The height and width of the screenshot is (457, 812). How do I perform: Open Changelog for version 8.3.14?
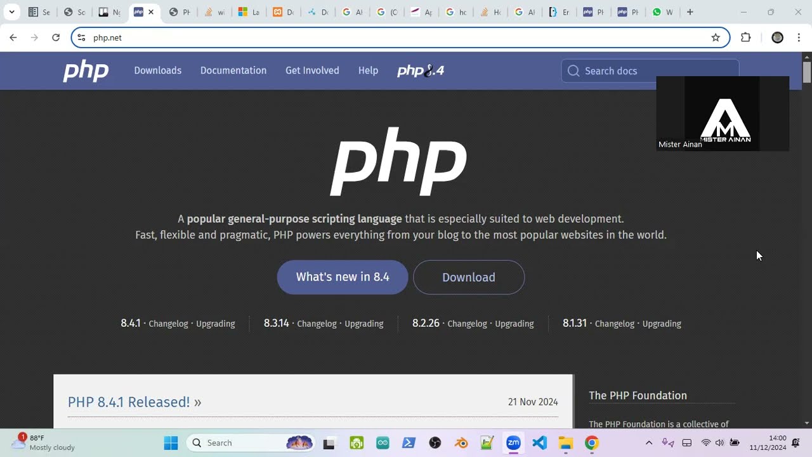click(x=317, y=324)
